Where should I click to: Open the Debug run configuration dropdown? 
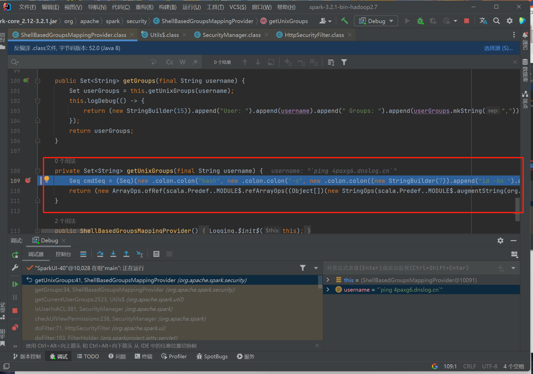pyautogui.click(x=376, y=21)
